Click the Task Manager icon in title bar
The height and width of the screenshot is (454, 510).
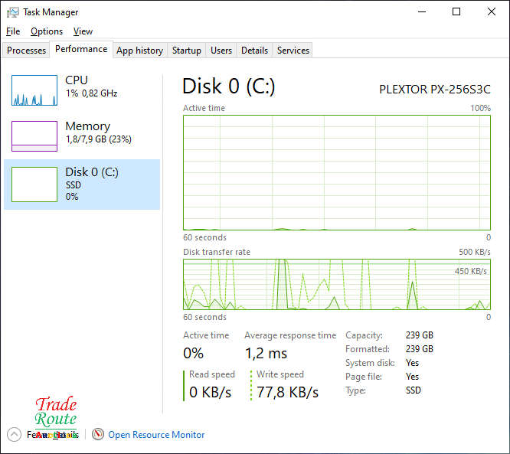(13, 12)
